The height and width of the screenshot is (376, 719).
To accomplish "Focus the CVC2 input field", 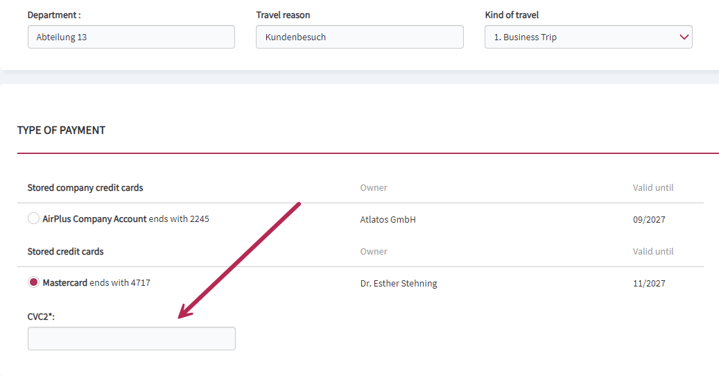I will point(132,339).
